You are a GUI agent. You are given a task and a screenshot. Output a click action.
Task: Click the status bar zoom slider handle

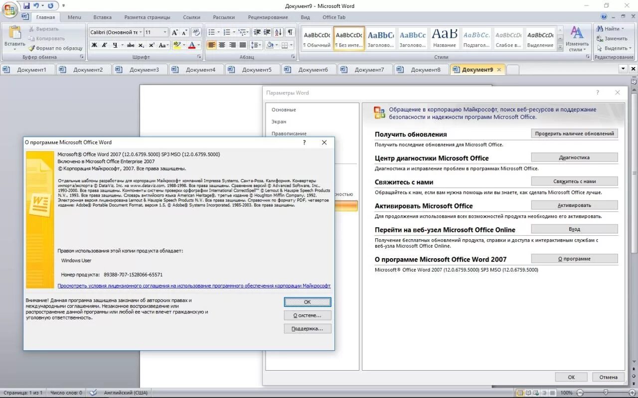click(605, 393)
